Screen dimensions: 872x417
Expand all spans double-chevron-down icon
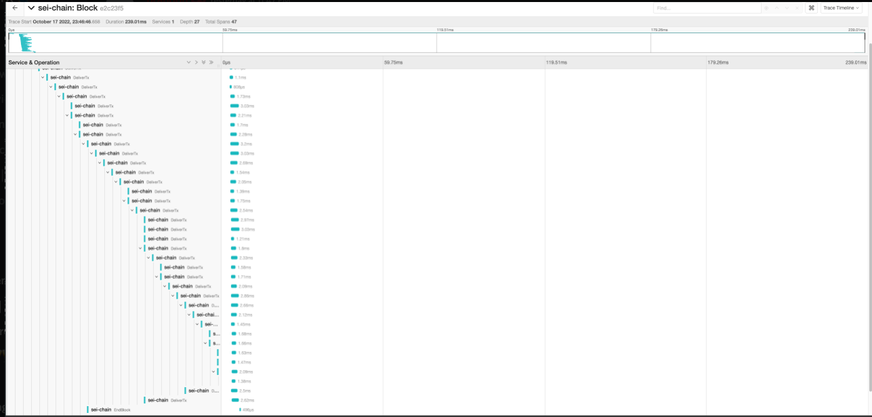(x=204, y=62)
